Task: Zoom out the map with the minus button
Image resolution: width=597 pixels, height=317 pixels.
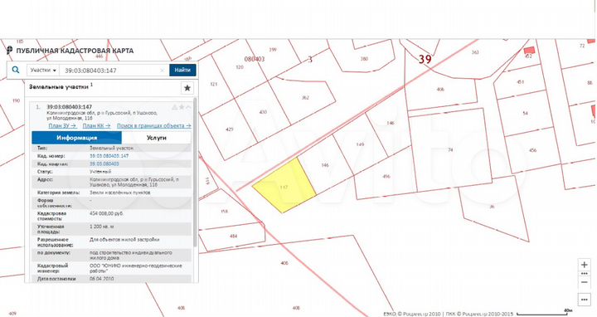Action: pos(584,282)
